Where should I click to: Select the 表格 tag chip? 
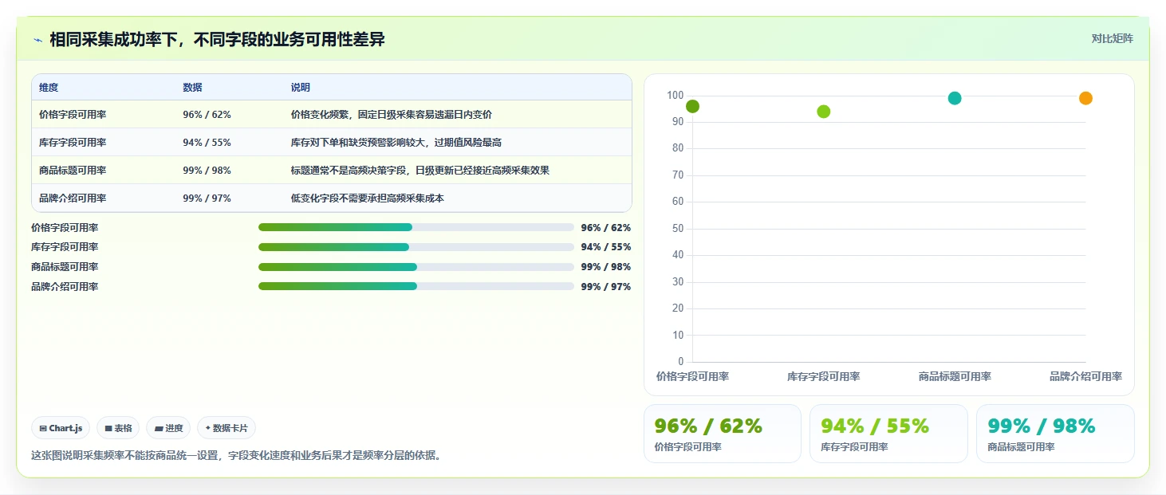click(118, 428)
